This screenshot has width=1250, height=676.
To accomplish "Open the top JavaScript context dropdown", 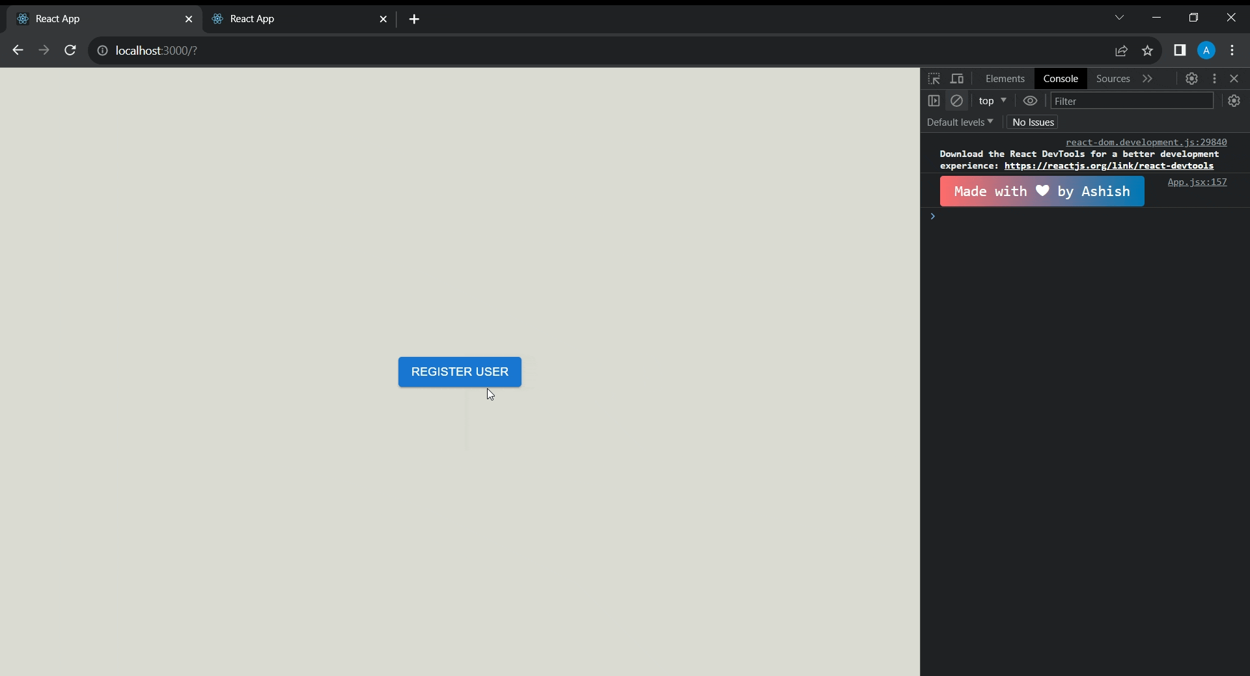I will tap(992, 101).
